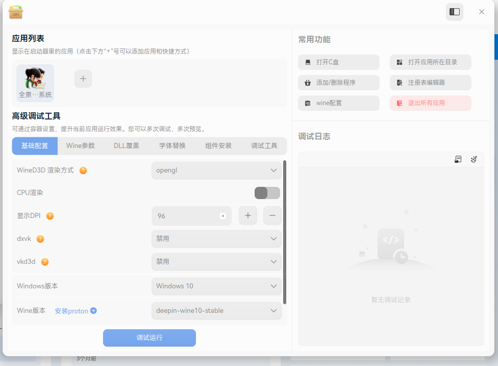This screenshot has width=498, height=366.
Task: Open the Windows版本 dropdown
Action: click(x=216, y=286)
